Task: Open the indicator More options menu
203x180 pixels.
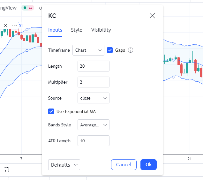Action: pos(14,26)
